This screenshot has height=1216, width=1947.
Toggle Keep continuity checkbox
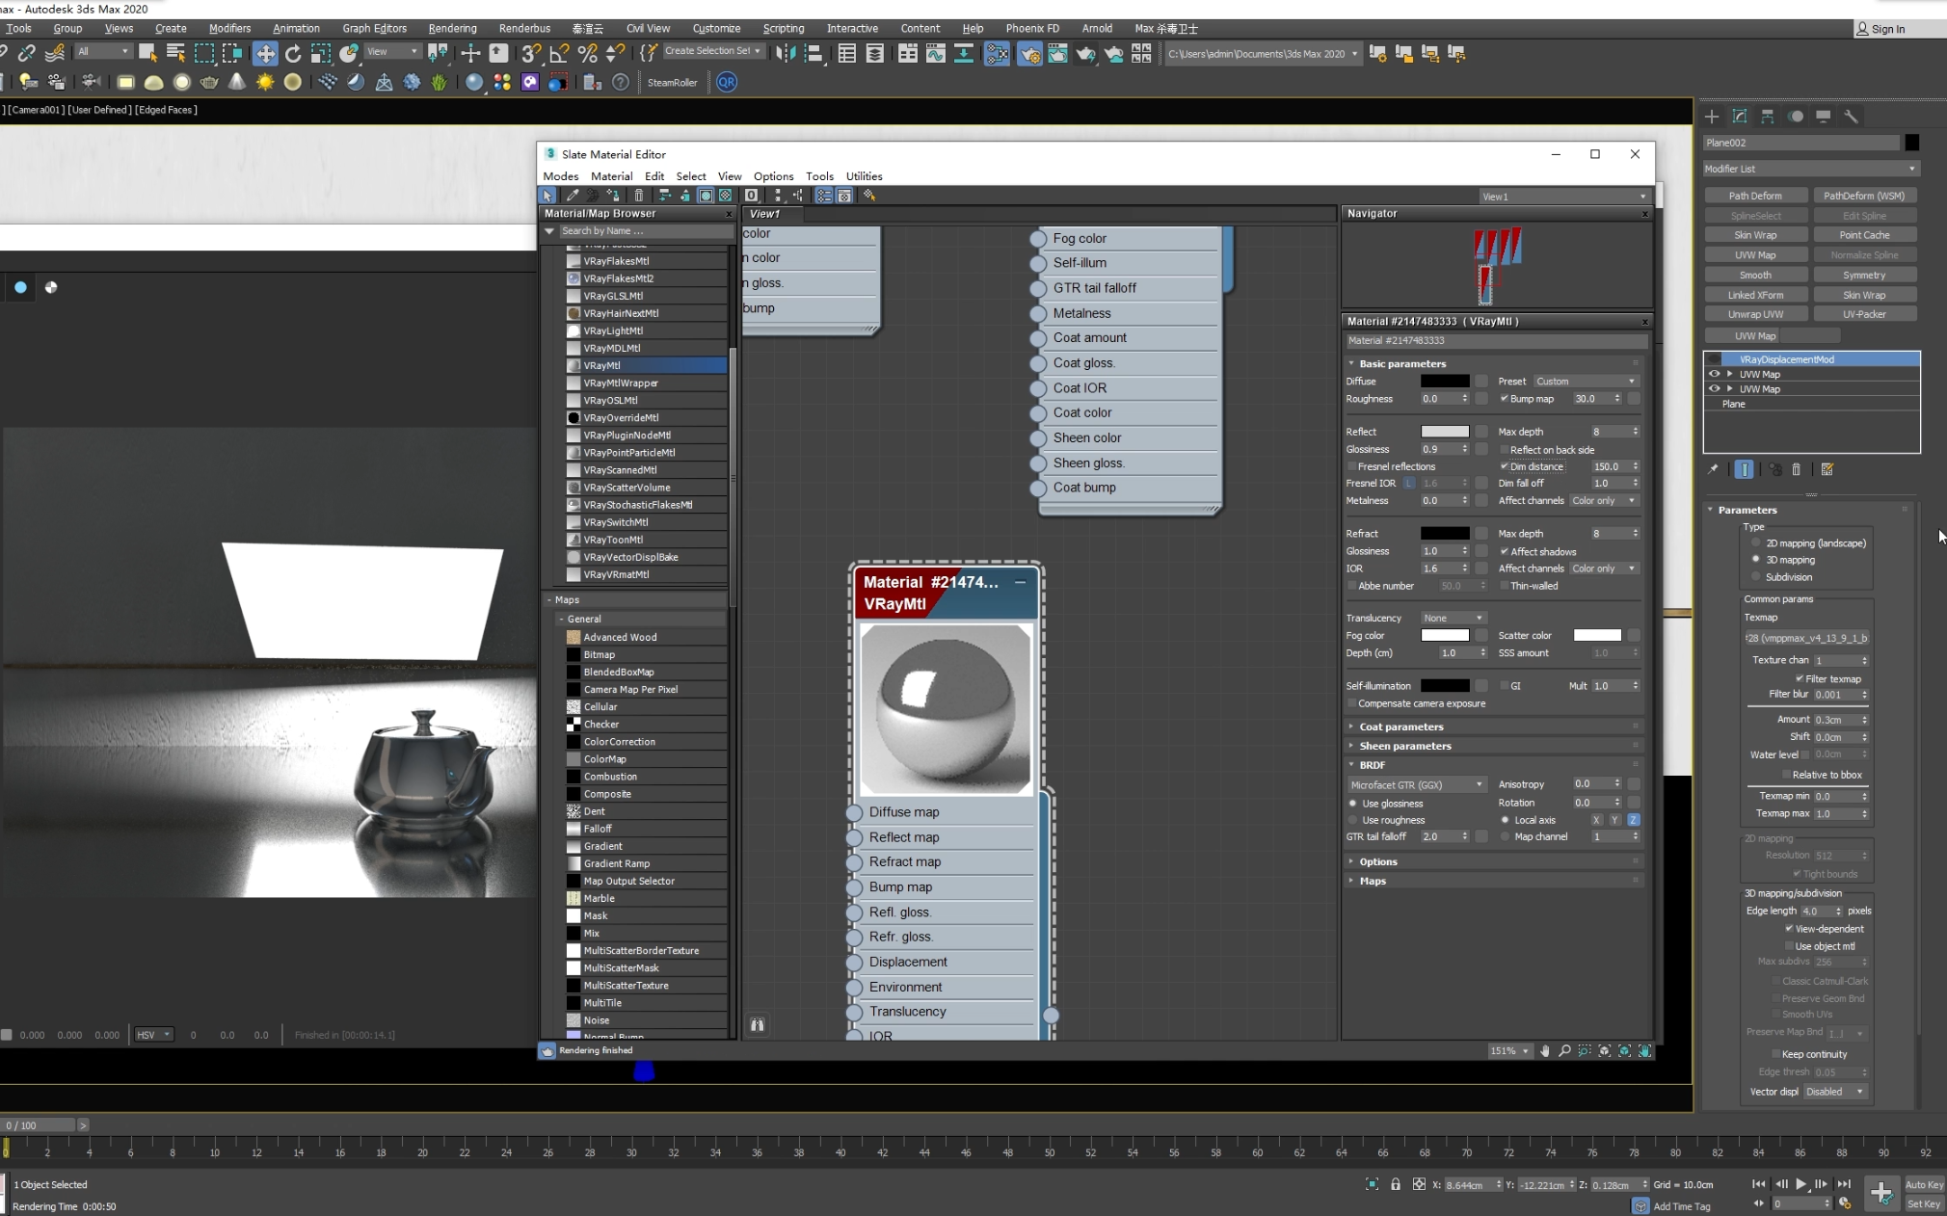[1775, 1054]
